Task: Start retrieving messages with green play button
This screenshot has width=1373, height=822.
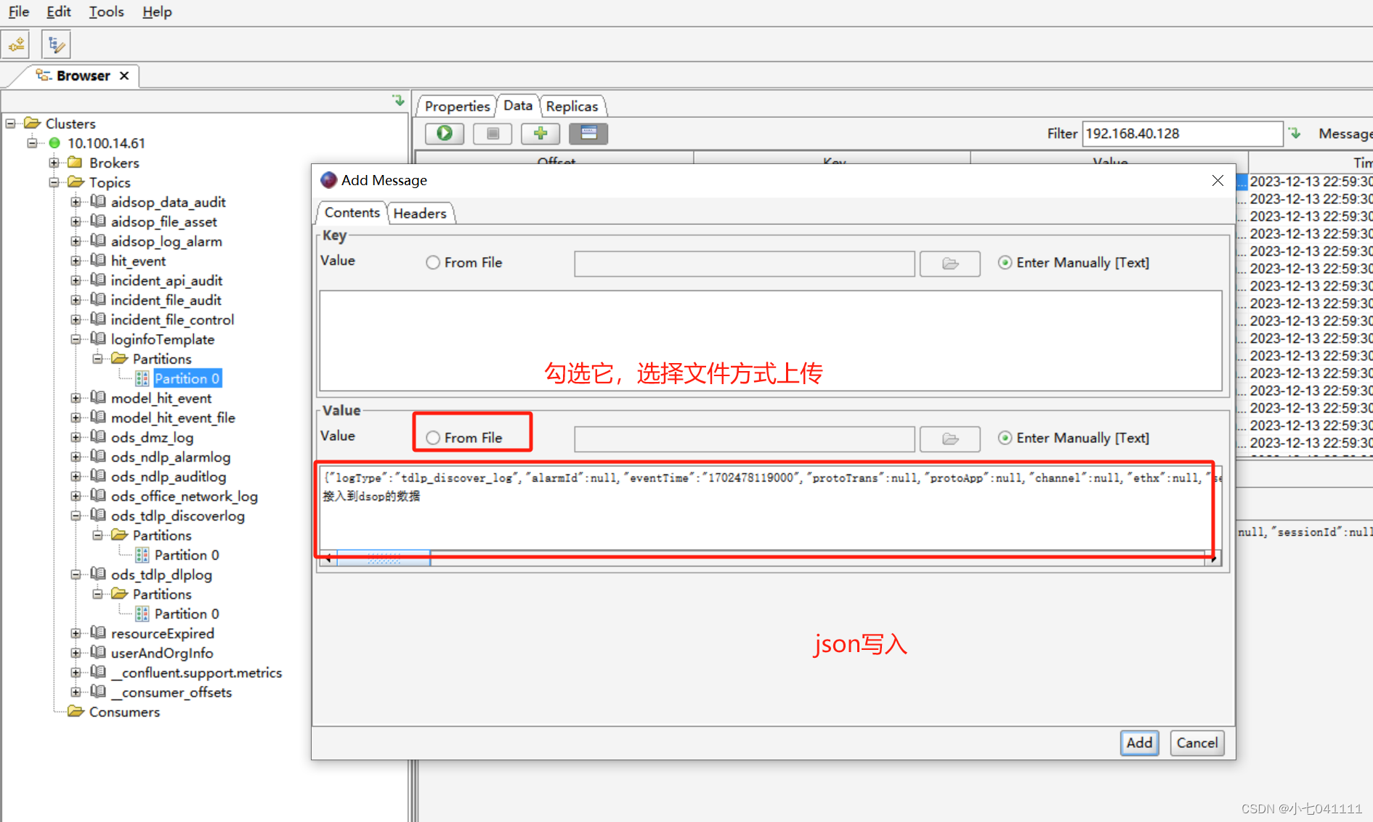Action: pyautogui.click(x=445, y=133)
